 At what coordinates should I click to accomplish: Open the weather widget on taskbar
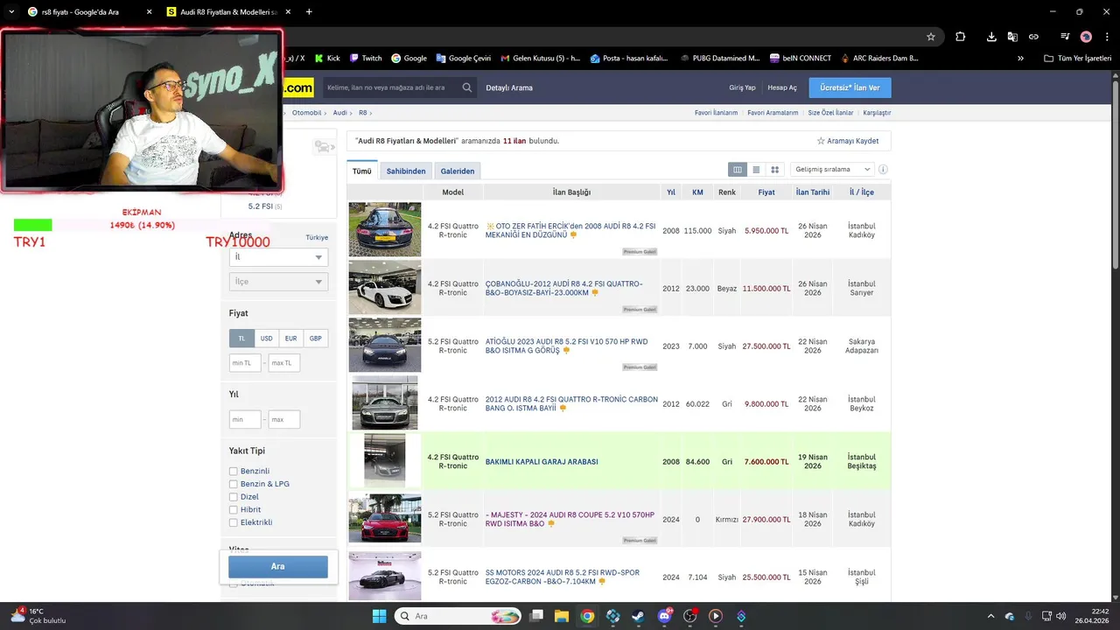(38, 616)
